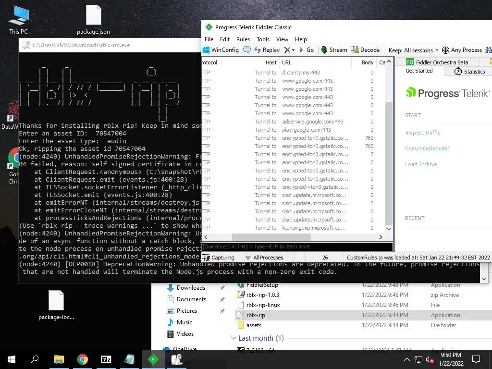
Task: Toggle Stream mode in Fiddler toolbar
Action: (334, 50)
